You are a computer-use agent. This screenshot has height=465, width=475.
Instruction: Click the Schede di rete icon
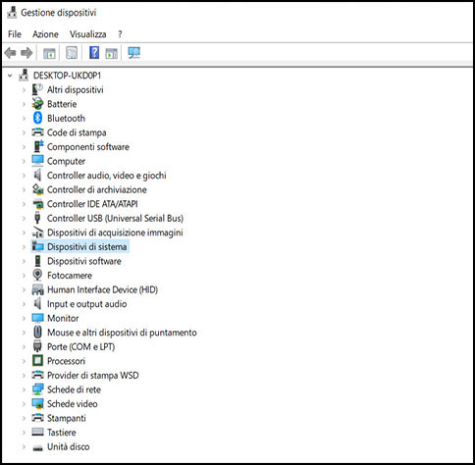[38, 389]
